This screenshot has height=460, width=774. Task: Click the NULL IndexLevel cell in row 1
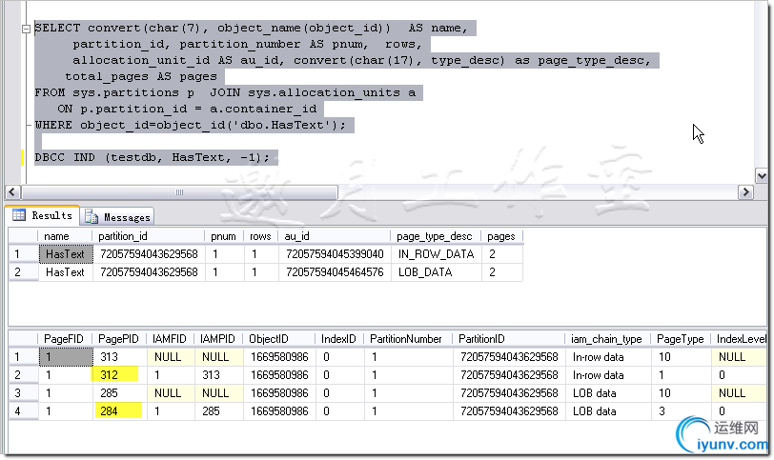tap(739, 357)
